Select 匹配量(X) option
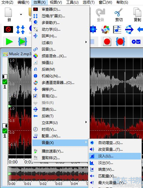Viewport: 143px width, 188px height. click(115, 176)
